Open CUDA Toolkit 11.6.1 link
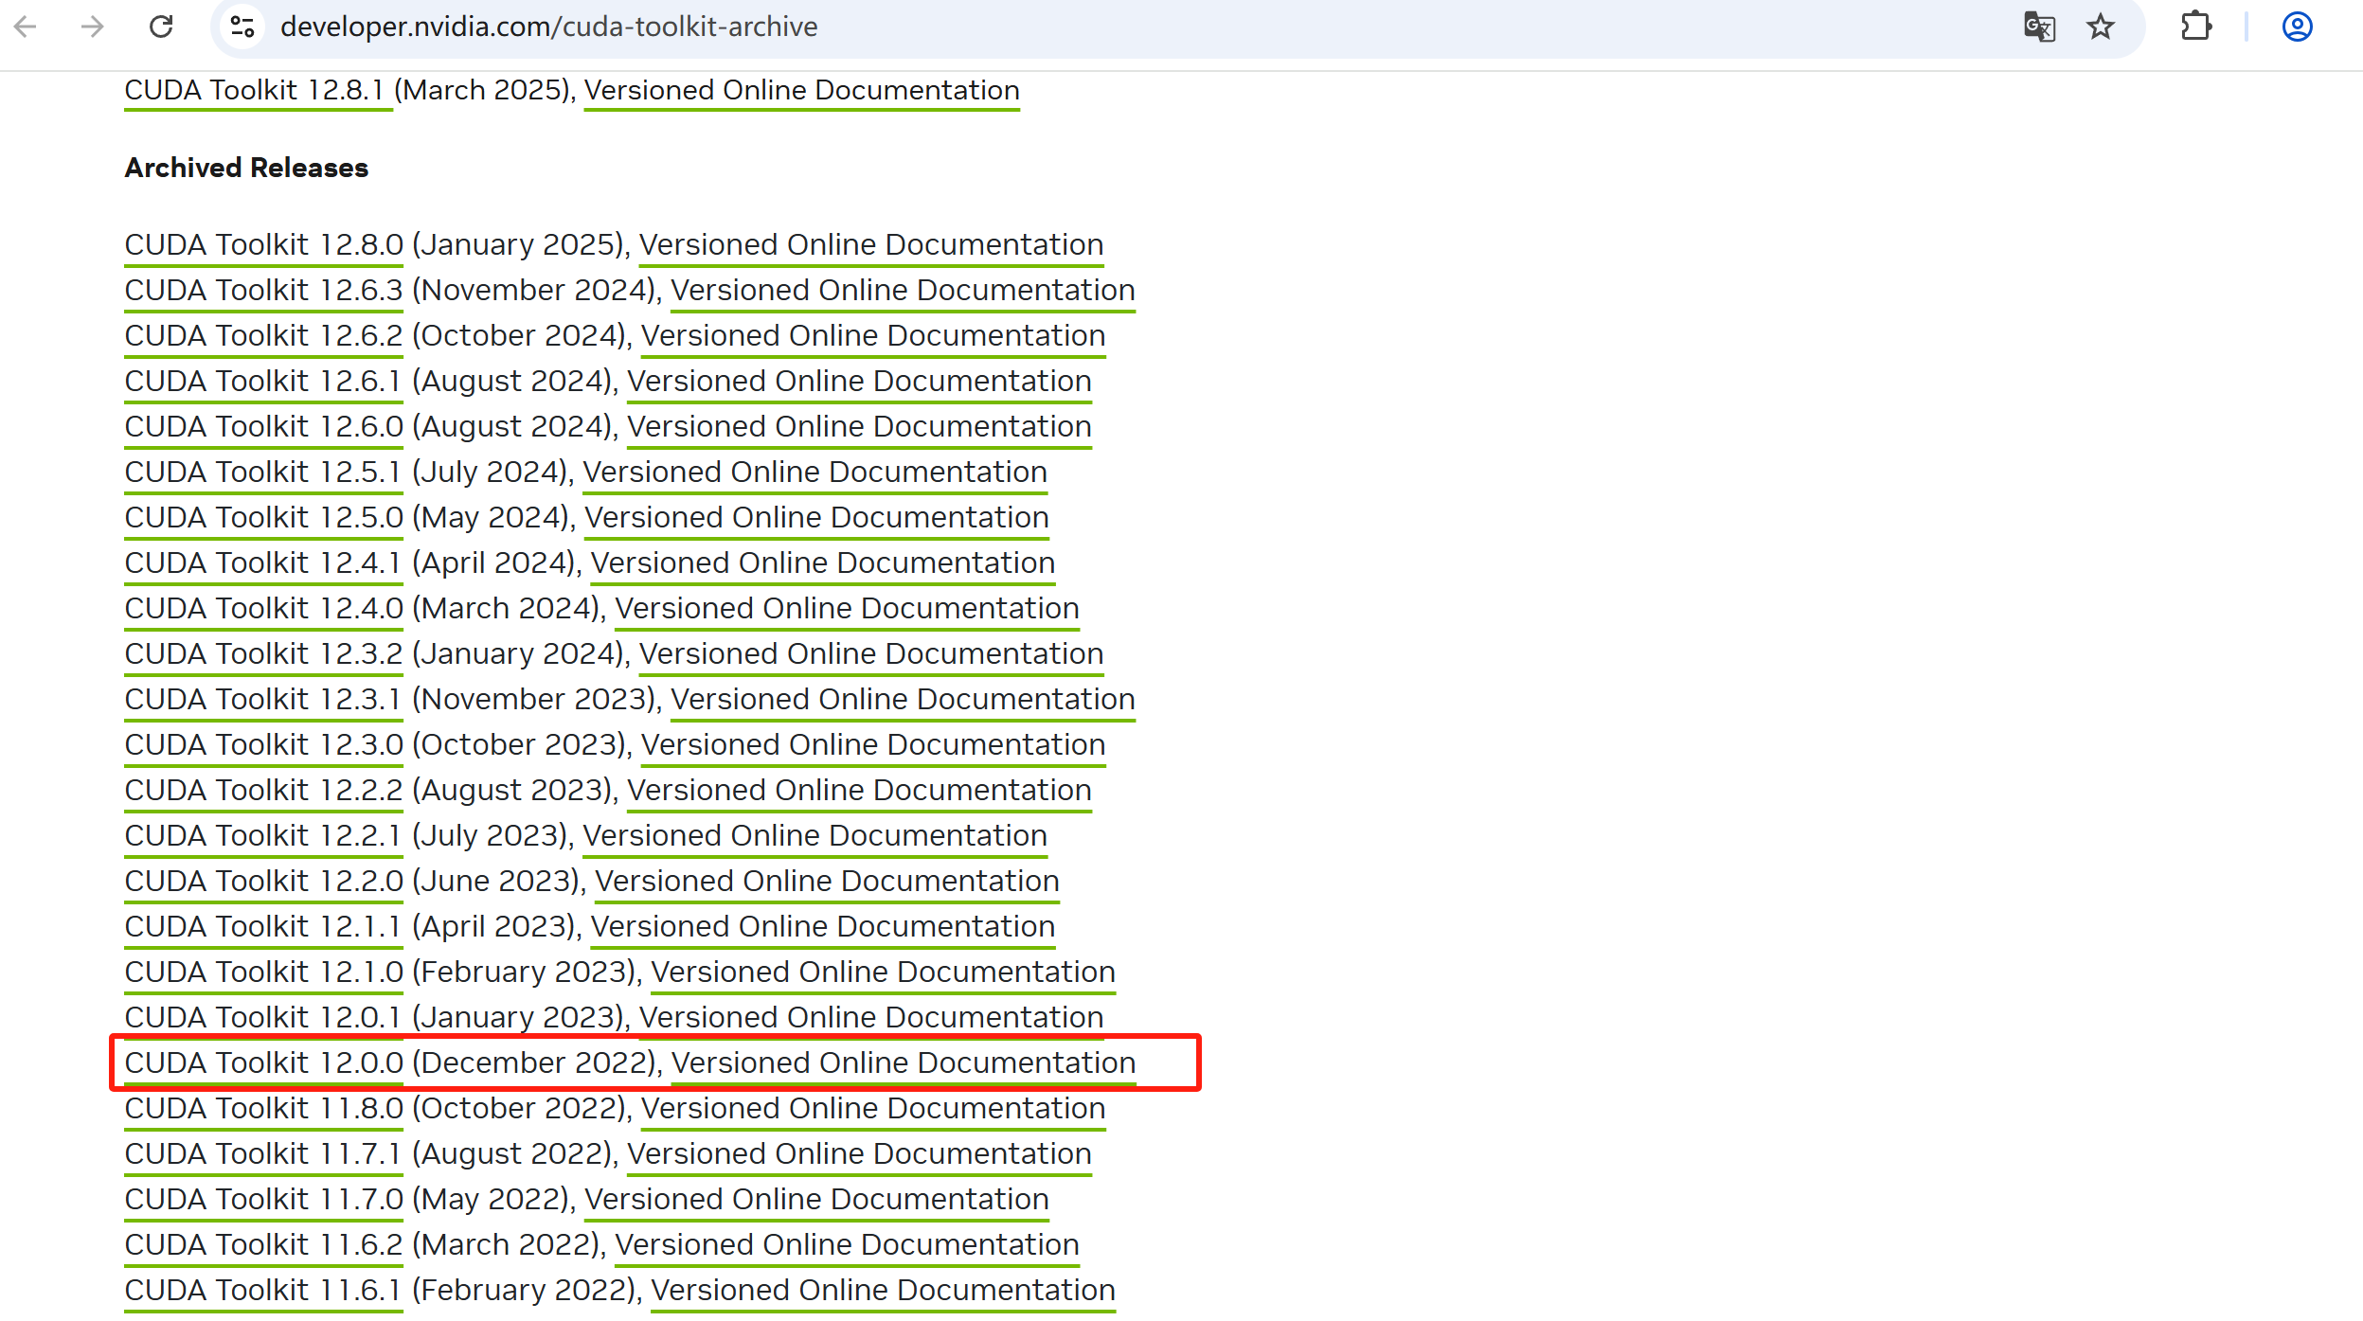Image resolution: width=2363 pixels, height=1321 pixels. coord(263,1290)
